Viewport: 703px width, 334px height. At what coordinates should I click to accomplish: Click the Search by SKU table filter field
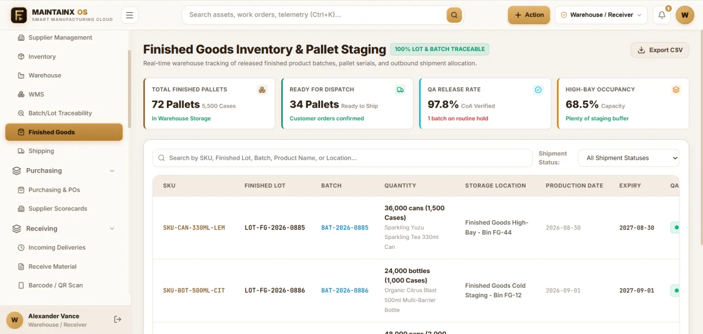(343, 158)
